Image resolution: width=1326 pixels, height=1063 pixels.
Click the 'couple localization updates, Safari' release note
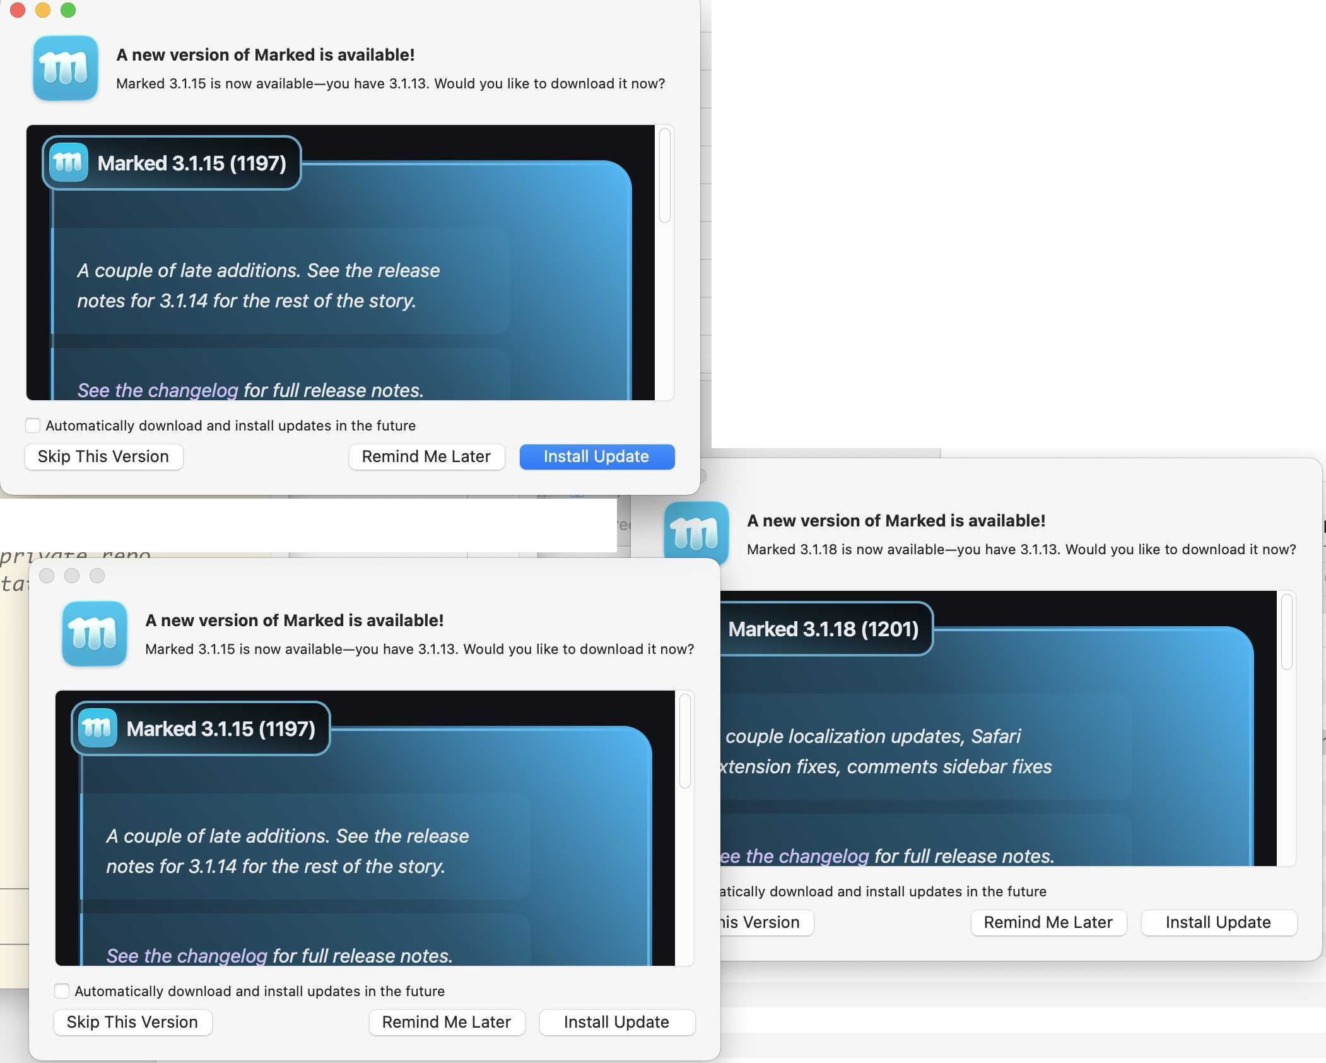(873, 736)
